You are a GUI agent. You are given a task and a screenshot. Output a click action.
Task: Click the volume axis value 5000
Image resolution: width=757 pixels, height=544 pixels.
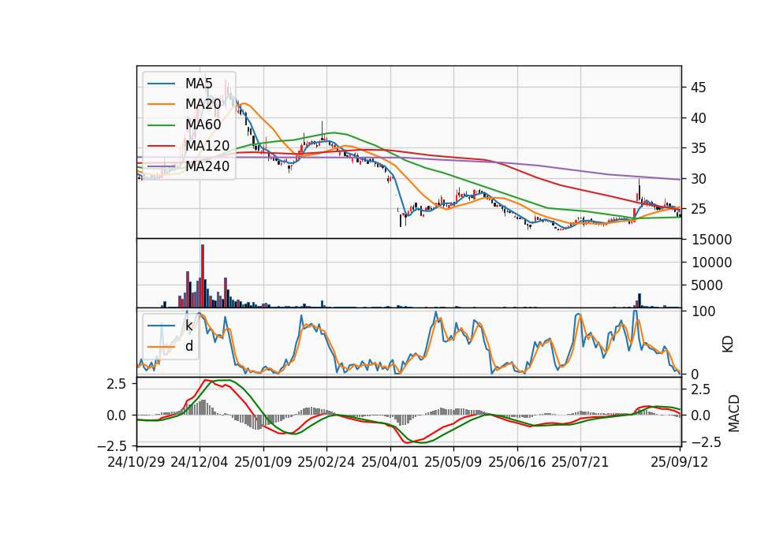tap(707, 285)
